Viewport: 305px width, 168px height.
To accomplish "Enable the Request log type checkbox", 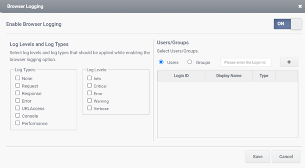I will [18, 86].
